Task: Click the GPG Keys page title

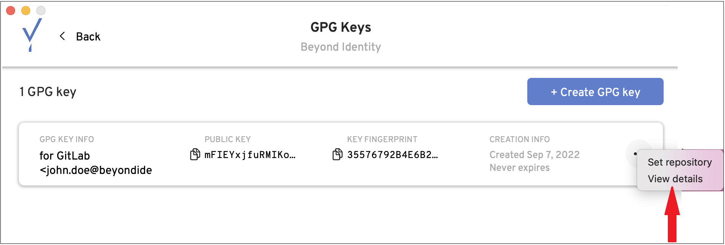Action: (341, 27)
